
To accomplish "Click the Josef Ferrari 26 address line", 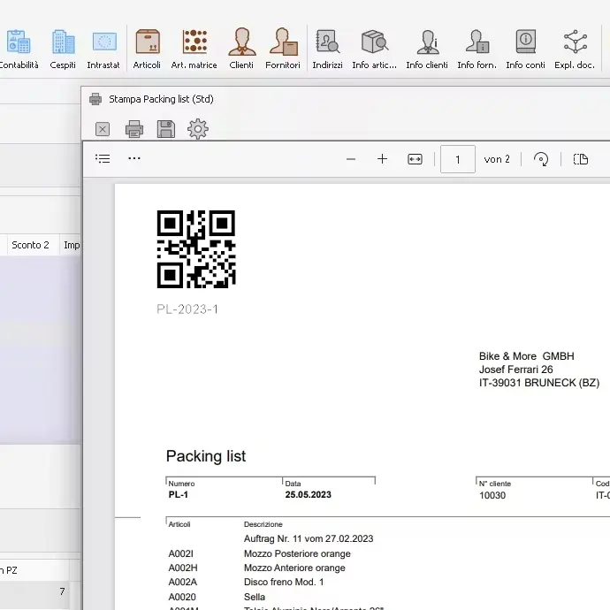I will (x=516, y=370).
